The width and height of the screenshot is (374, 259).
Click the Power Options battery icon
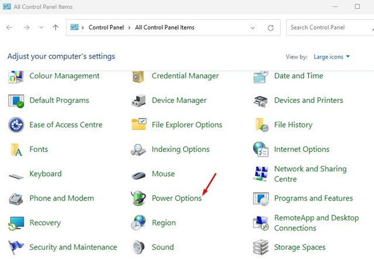coord(138,198)
